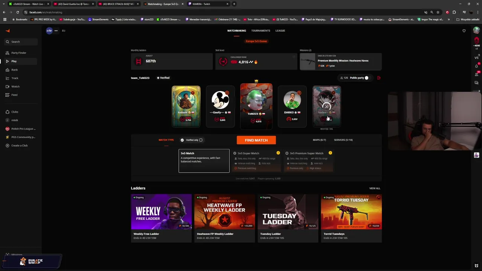The height and width of the screenshot is (271, 482).
Task: Open the notifications bell
Action: click(x=476, y=66)
